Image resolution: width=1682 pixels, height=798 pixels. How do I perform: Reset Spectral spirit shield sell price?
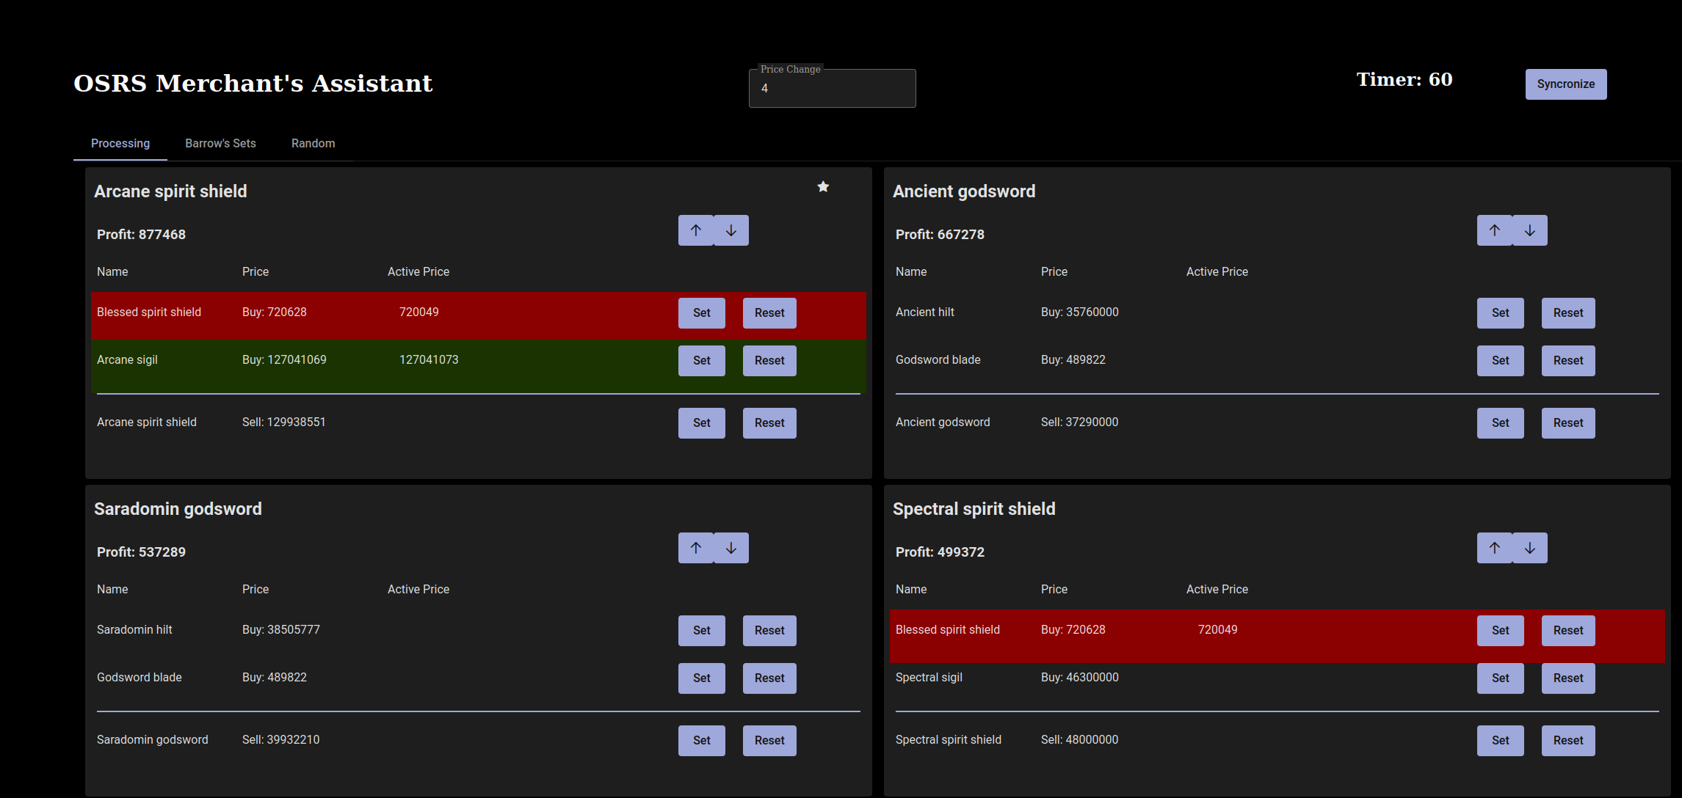point(1568,741)
